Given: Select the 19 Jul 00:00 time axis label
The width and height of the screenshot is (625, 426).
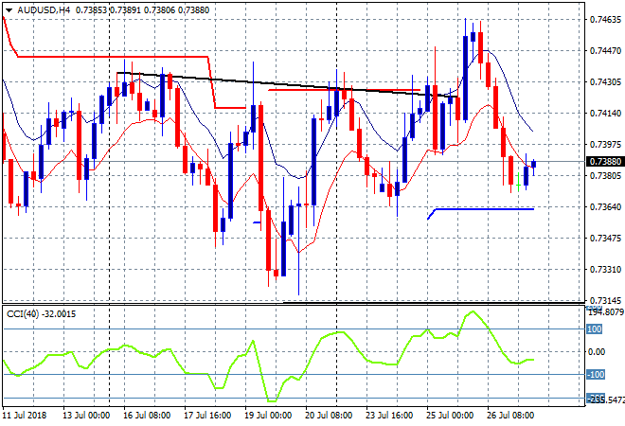Looking at the screenshot, I should 268,416.
